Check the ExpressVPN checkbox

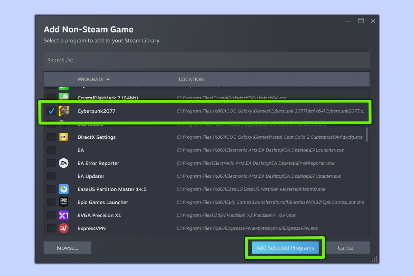click(51, 228)
